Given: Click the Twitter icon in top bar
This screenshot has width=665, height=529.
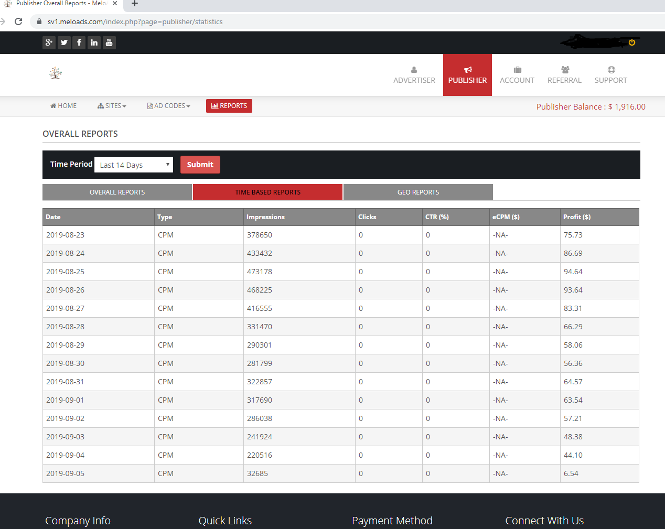Looking at the screenshot, I should (64, 42).
